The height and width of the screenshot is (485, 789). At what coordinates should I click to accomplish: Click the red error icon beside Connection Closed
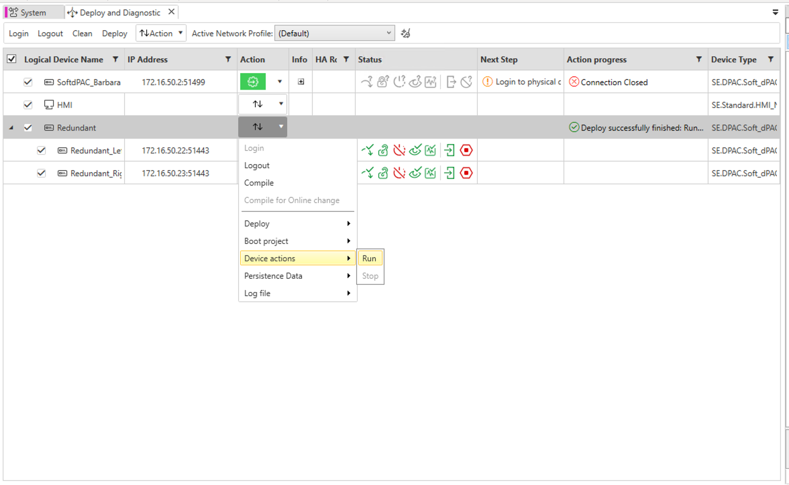pos(574,82)
